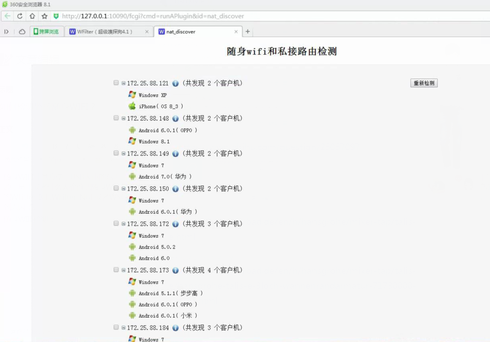Screen dimensions: 490x342
Task: Select the checkbox for 172.25.88.173
Action: tap(116, 270)
